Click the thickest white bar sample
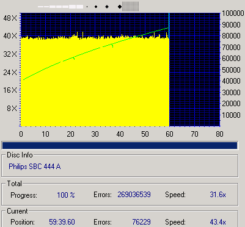The height and width of the screenshot is (227, 245). click(79, 7)
